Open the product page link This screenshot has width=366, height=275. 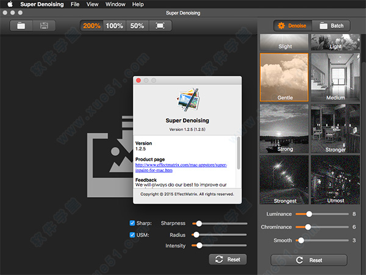[x=181, y=168]
